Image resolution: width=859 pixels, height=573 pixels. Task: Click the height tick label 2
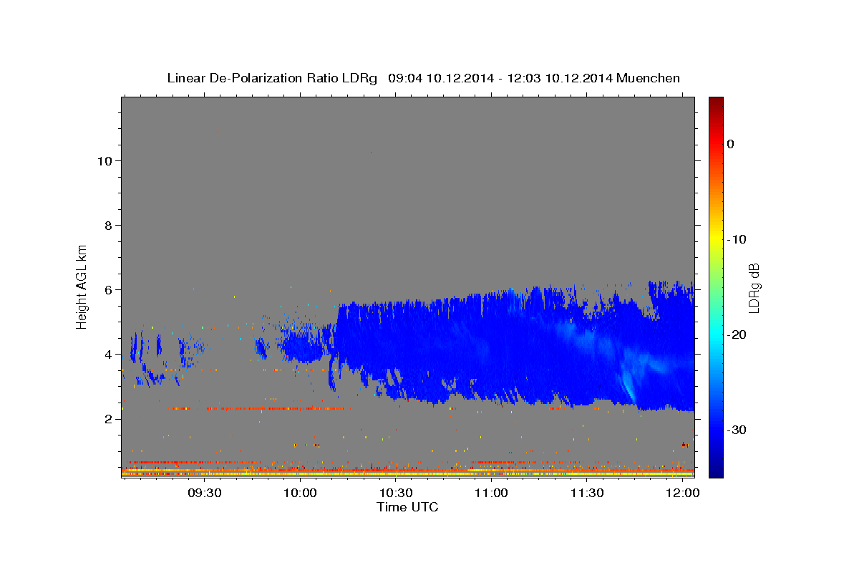coord(108,418)
